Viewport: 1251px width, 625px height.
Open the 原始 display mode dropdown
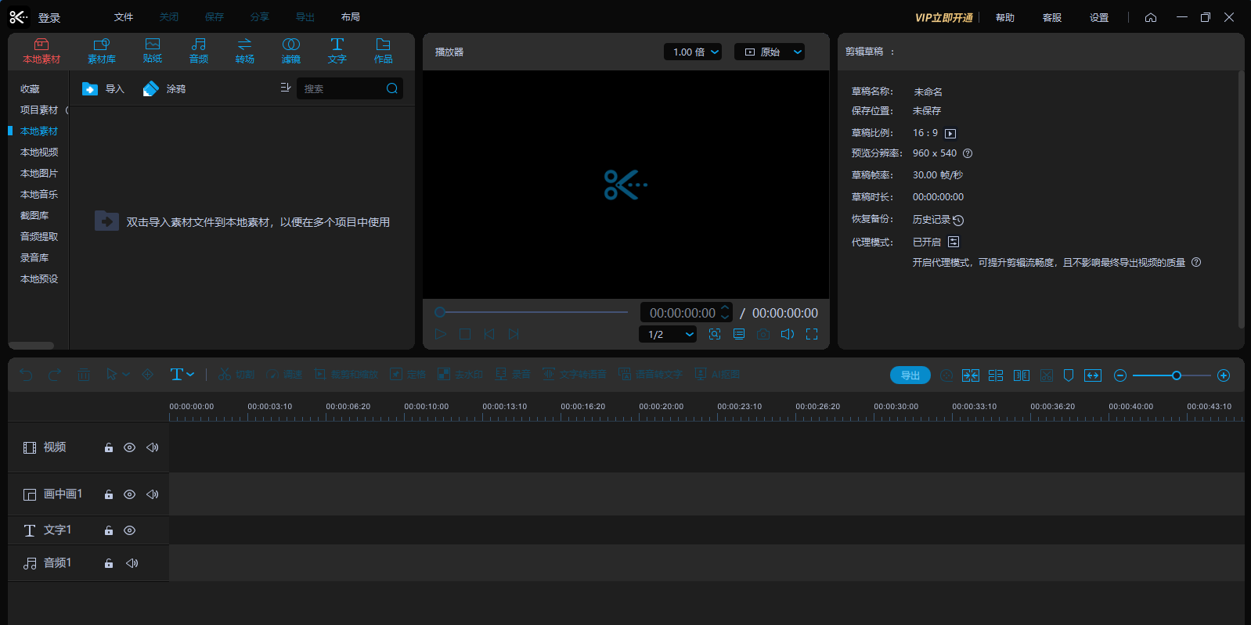click(770, 52)
